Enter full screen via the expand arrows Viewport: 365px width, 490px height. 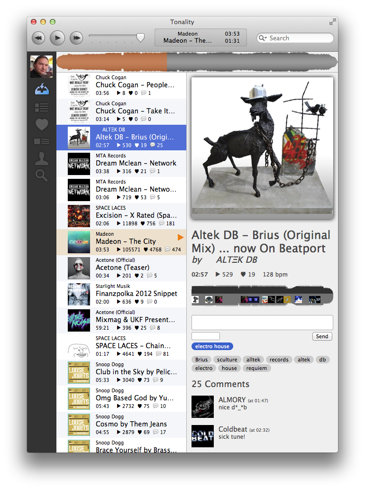pyautogui.click(x=332, y=22)
